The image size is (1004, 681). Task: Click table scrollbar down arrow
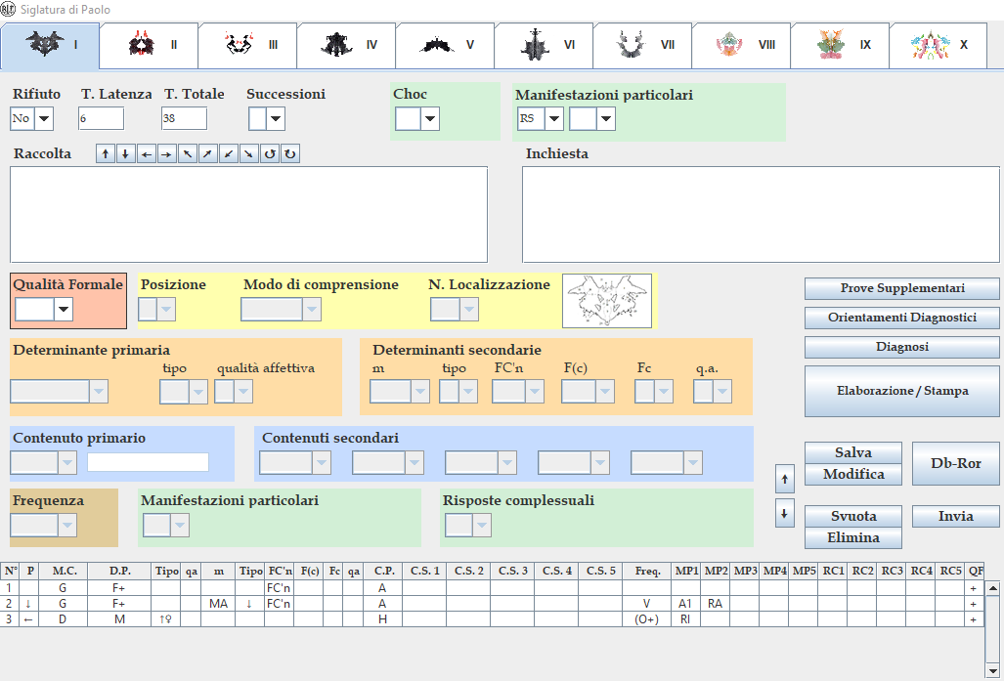[992, 671]
